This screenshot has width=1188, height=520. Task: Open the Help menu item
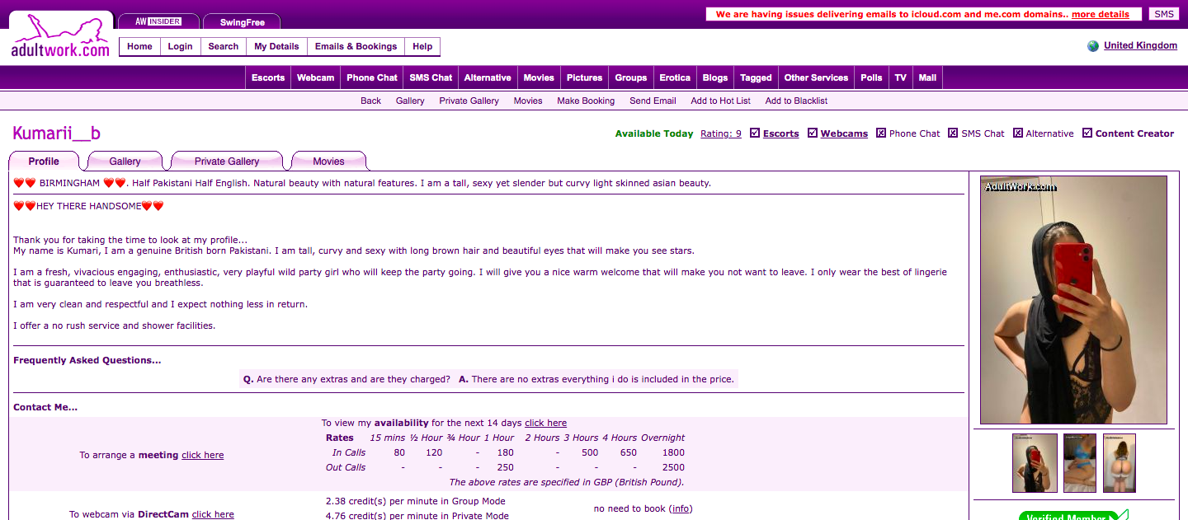[x=422, y=46]
